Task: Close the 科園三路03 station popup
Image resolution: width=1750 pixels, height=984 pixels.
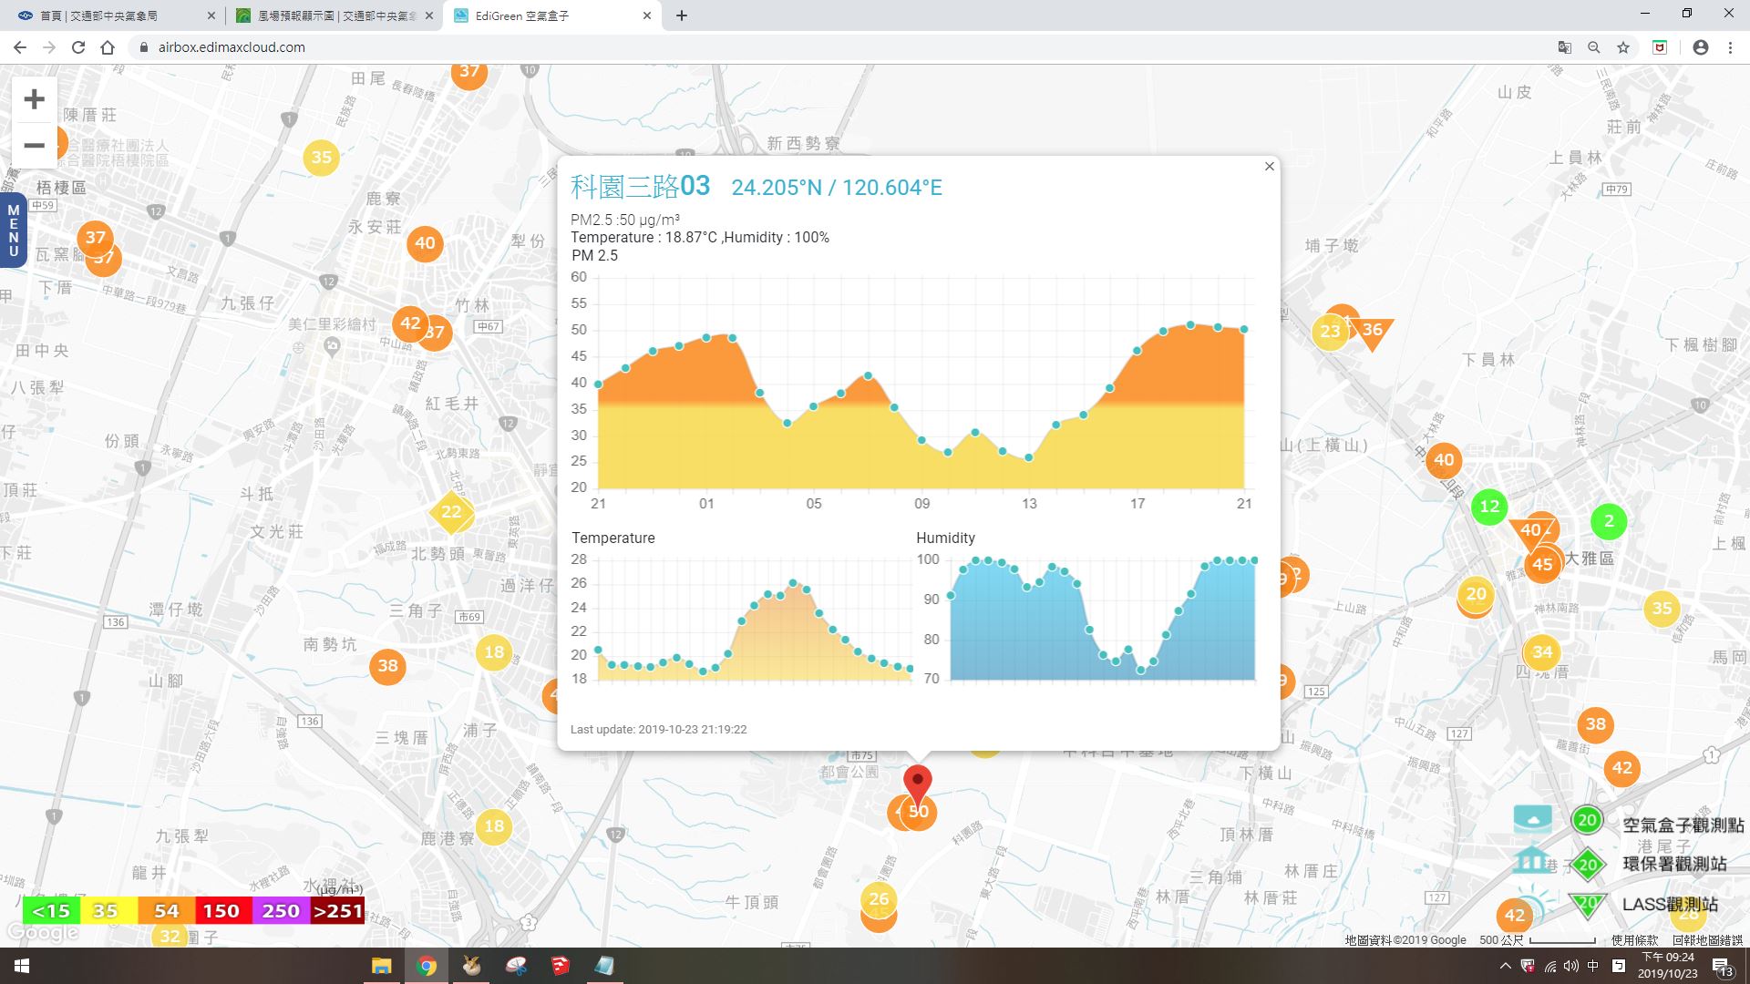Action: pos(1269,166)
